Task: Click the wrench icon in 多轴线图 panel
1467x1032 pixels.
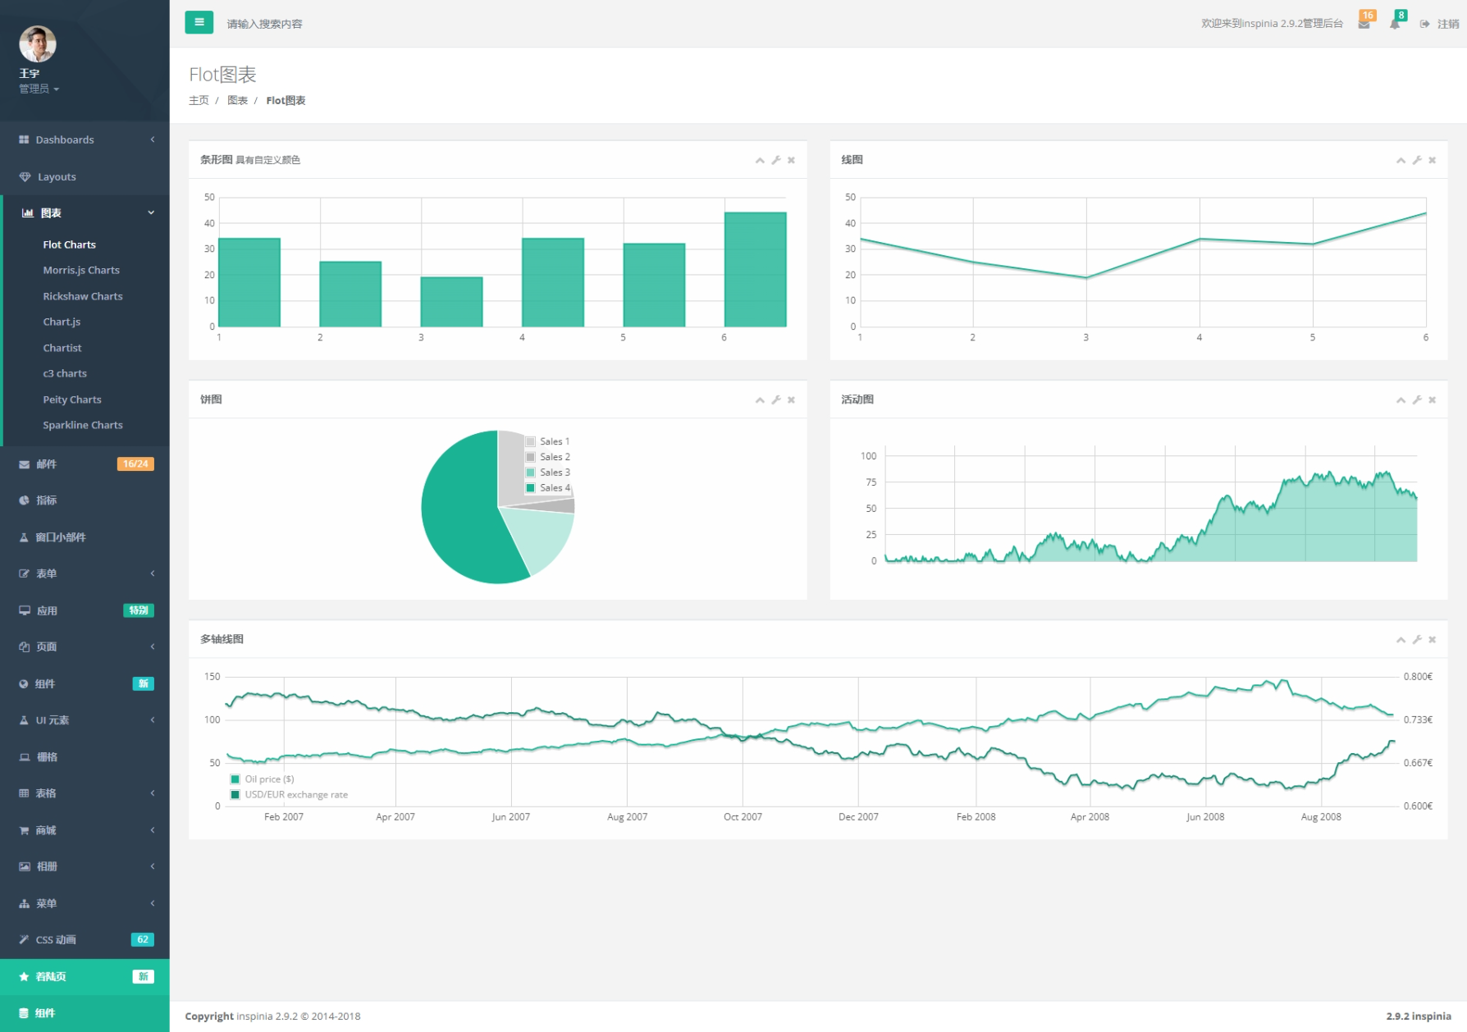Action: pyautogui.click(x=1416, y=639)
